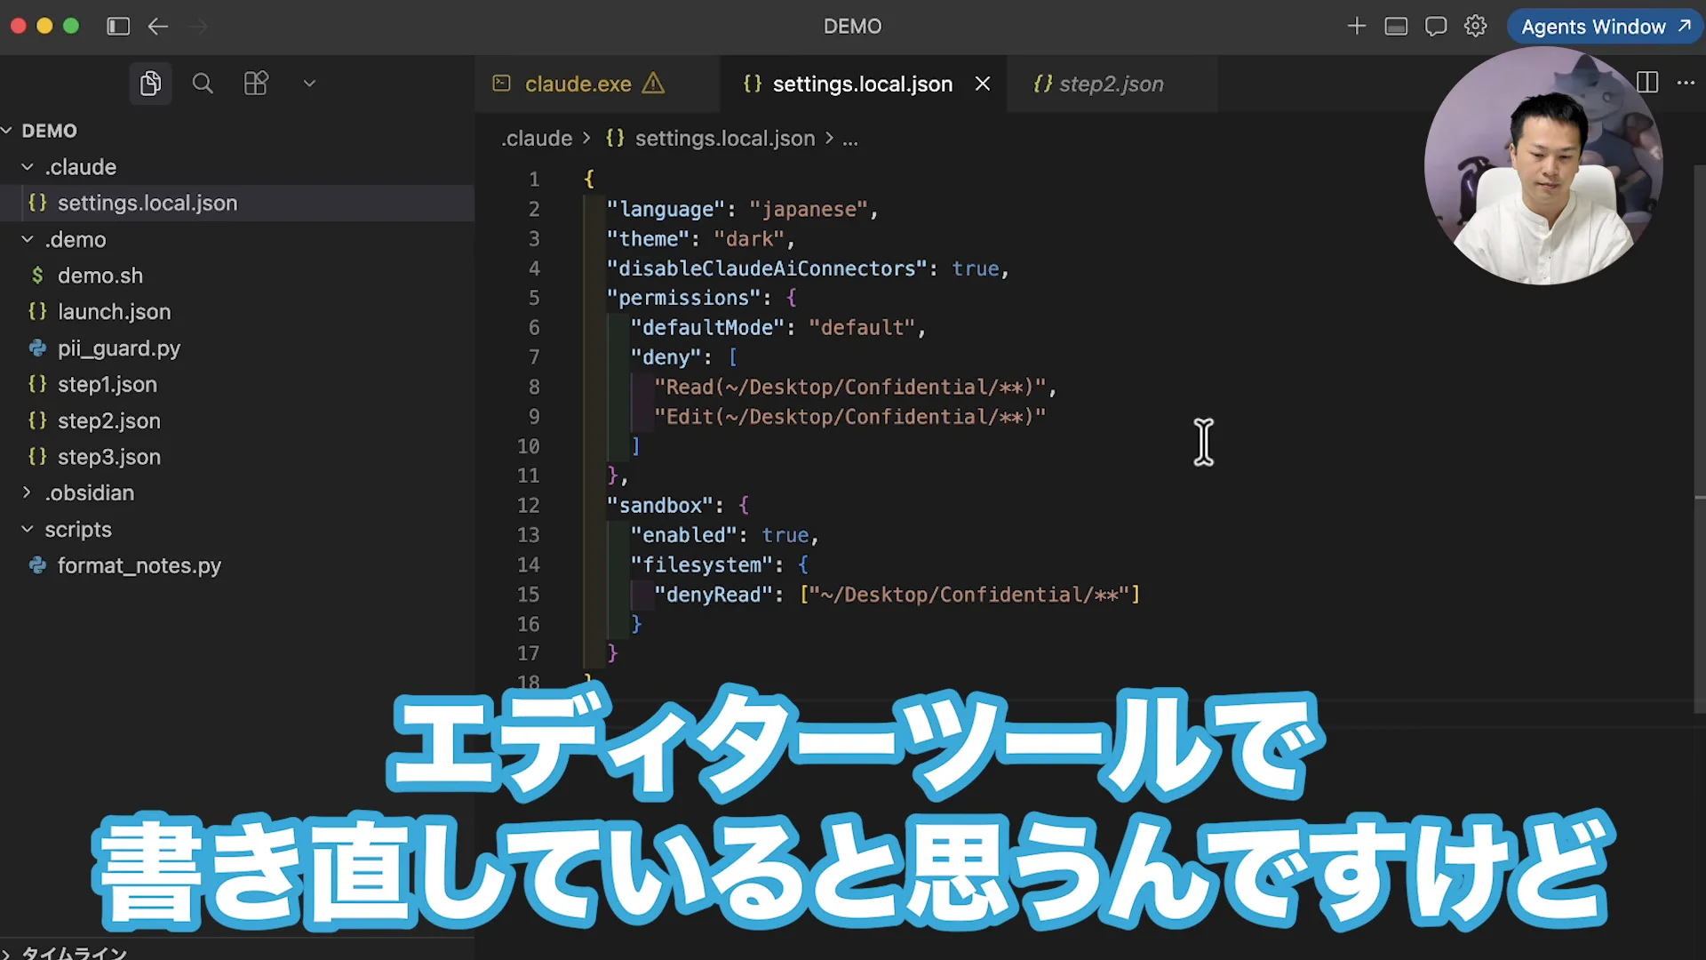
Task: Collapse the DEMO root folder
Action: (x=237, y=131)
